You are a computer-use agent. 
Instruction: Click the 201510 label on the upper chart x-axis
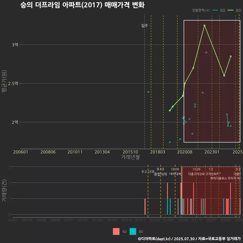point(130,152)
